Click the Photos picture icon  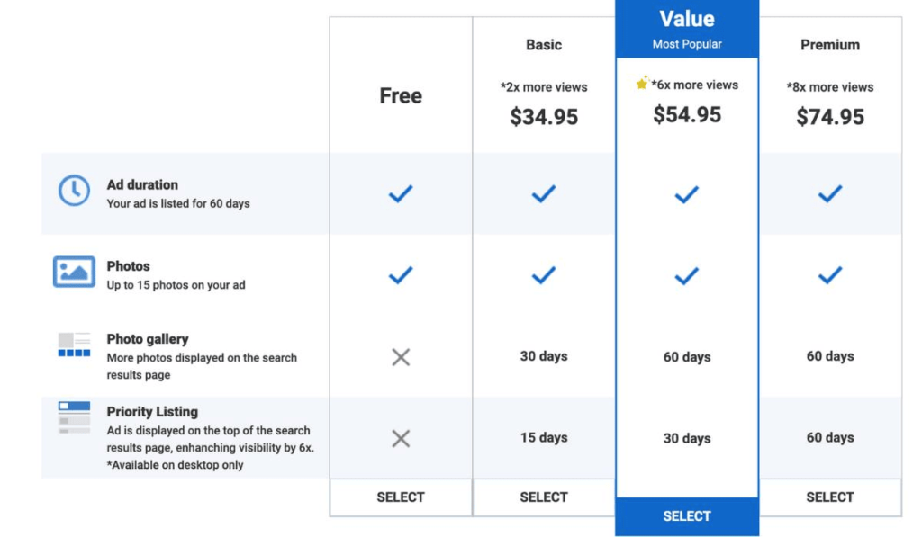click(74, 272)
